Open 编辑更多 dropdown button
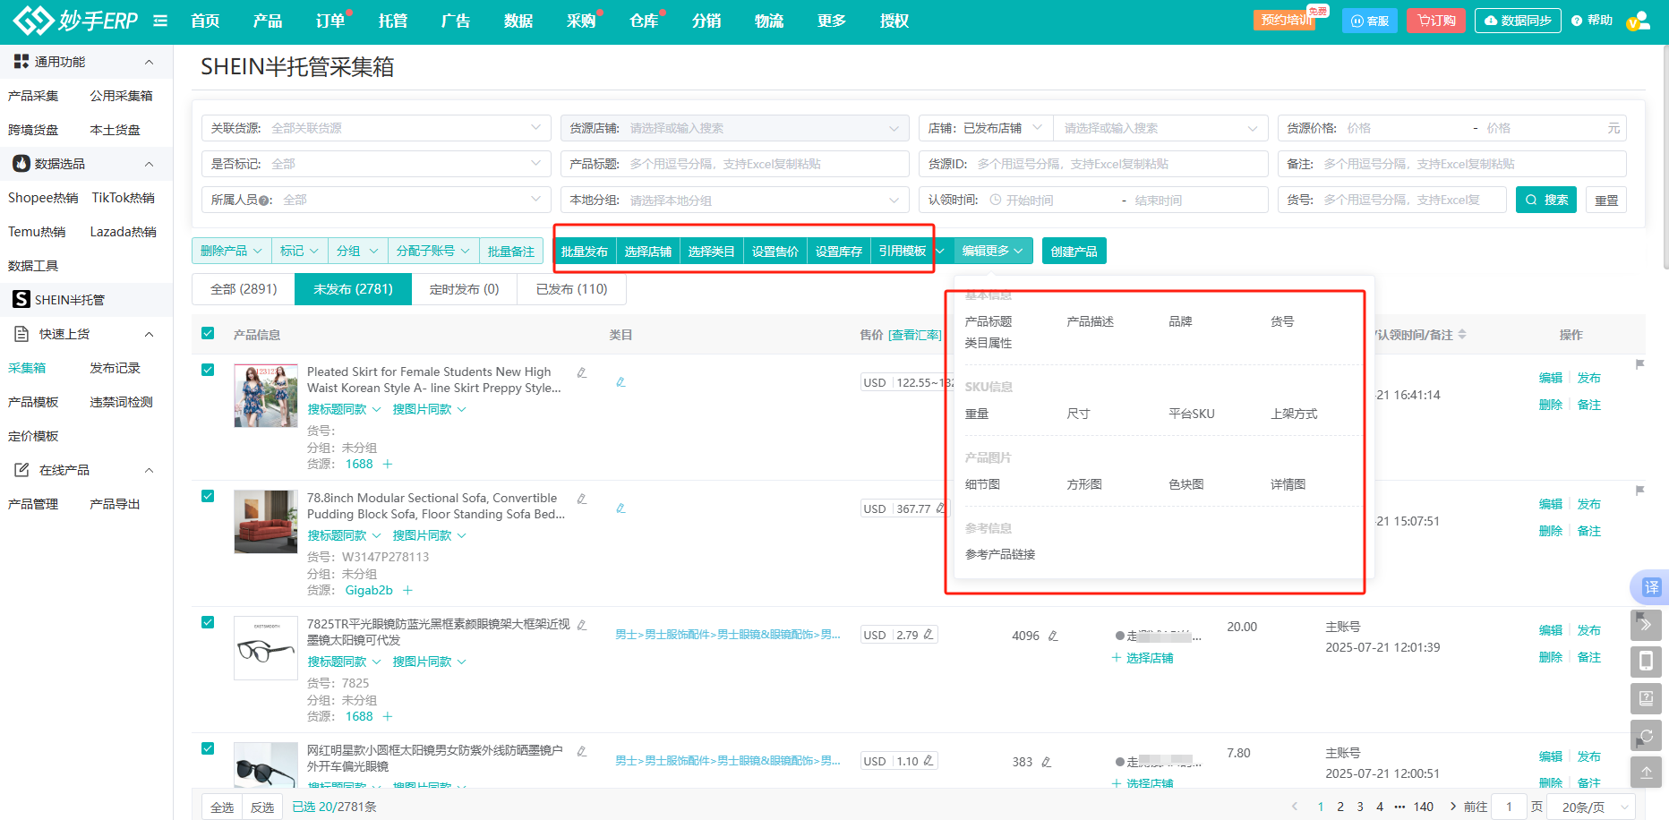 993,251
